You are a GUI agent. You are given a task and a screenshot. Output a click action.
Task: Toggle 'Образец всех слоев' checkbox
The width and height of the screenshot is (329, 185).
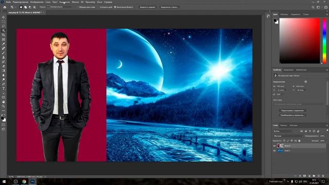point(77,7)
